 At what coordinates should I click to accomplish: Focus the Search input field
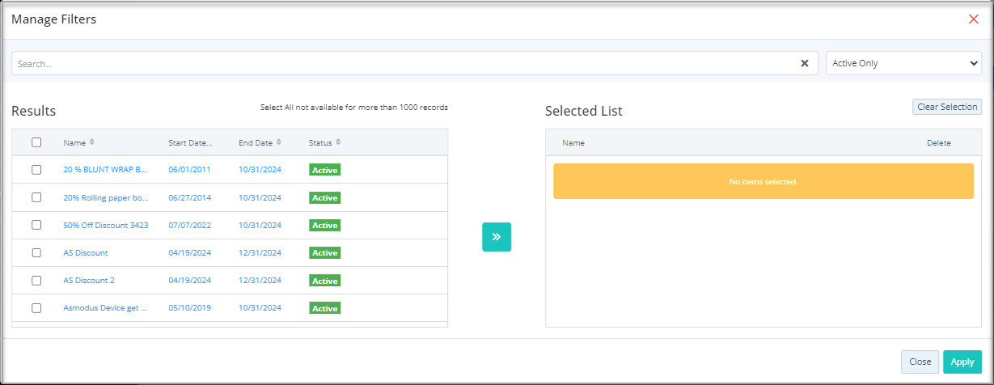coord(404,63)
